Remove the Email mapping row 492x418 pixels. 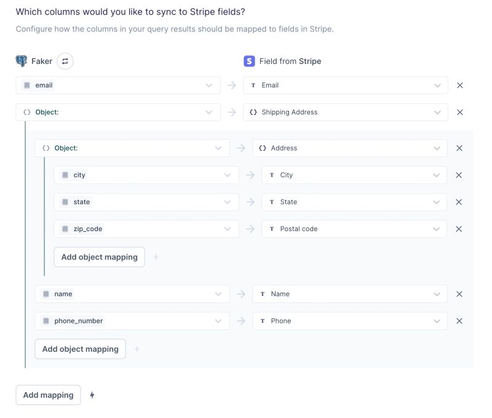pos(459,85)
